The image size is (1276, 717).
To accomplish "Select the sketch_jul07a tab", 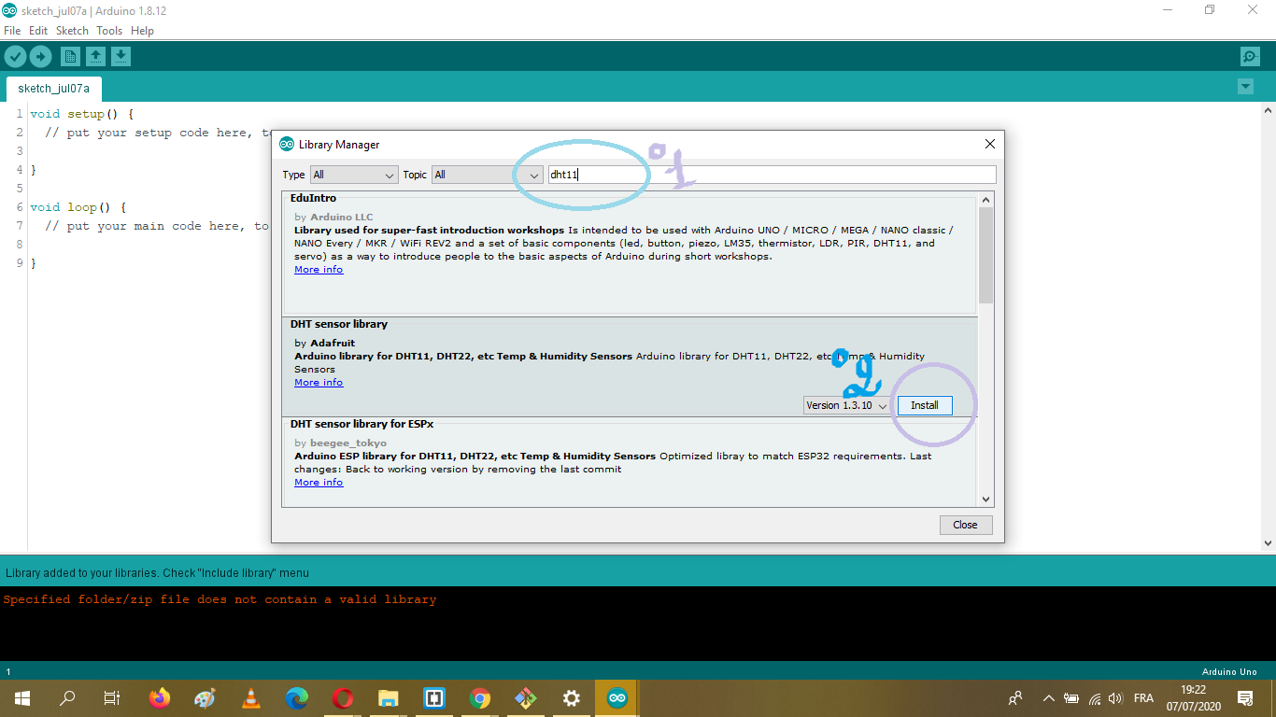I will click(54, 89).
